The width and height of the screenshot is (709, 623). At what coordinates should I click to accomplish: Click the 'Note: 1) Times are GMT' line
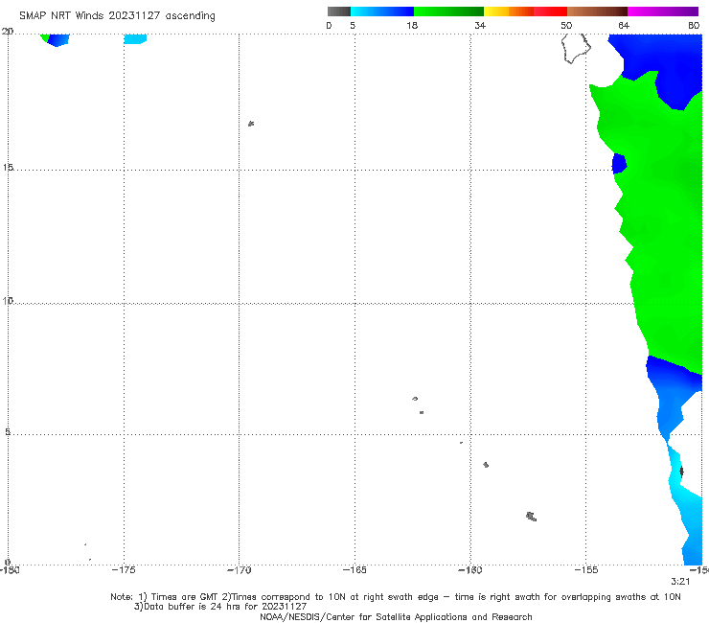click(x=395, y=597)
